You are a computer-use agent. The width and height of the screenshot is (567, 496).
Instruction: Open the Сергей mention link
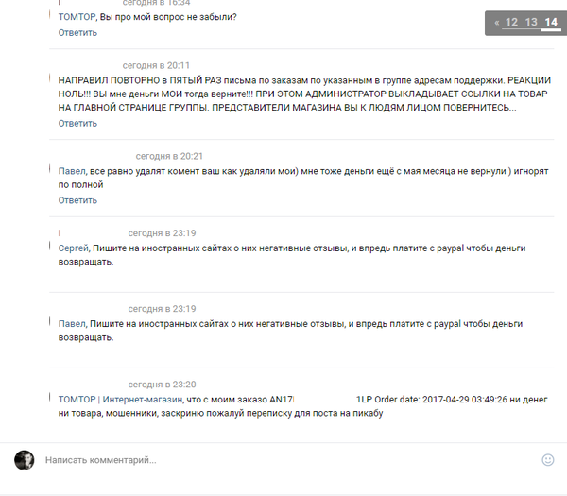point(74,248)
